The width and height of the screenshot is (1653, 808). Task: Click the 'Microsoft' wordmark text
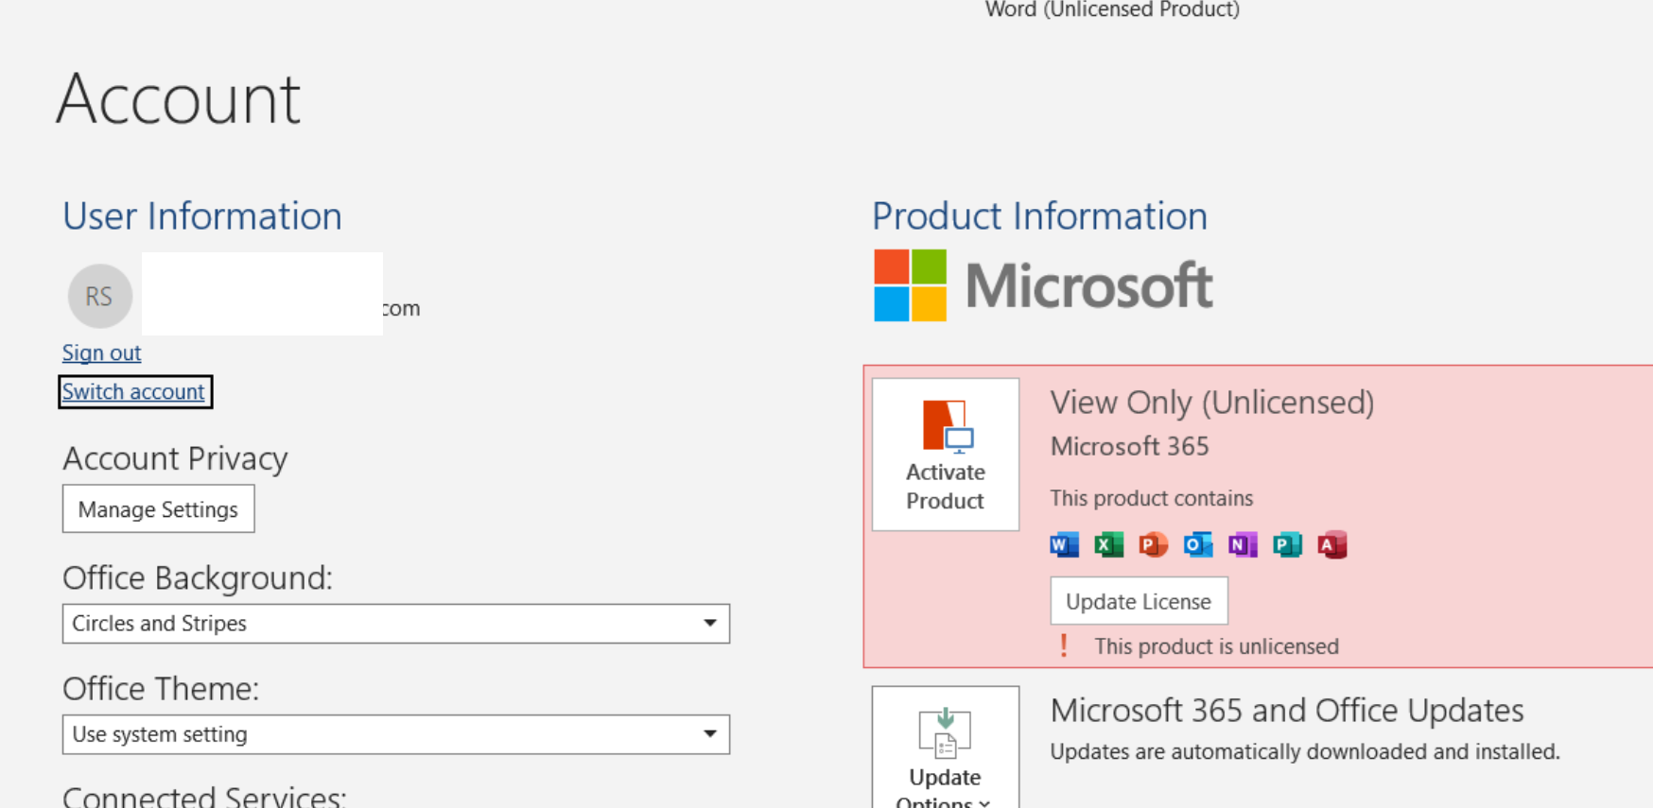[1088, 285]
